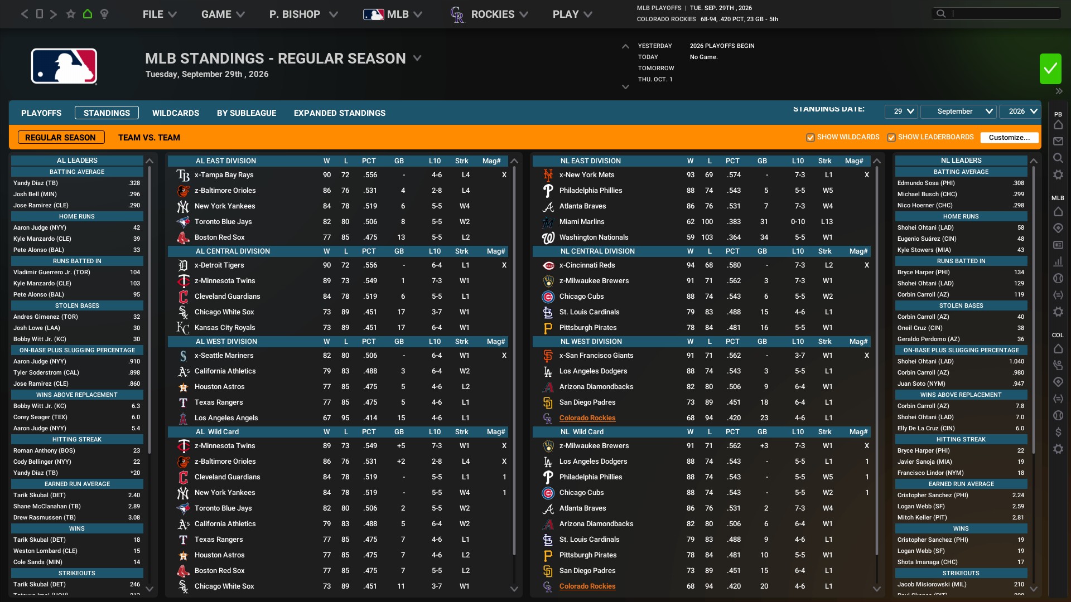Viewport: 1071px width, 602px height.
Task: Click the green home icon in top toolbar
Action: coord(88,14)
